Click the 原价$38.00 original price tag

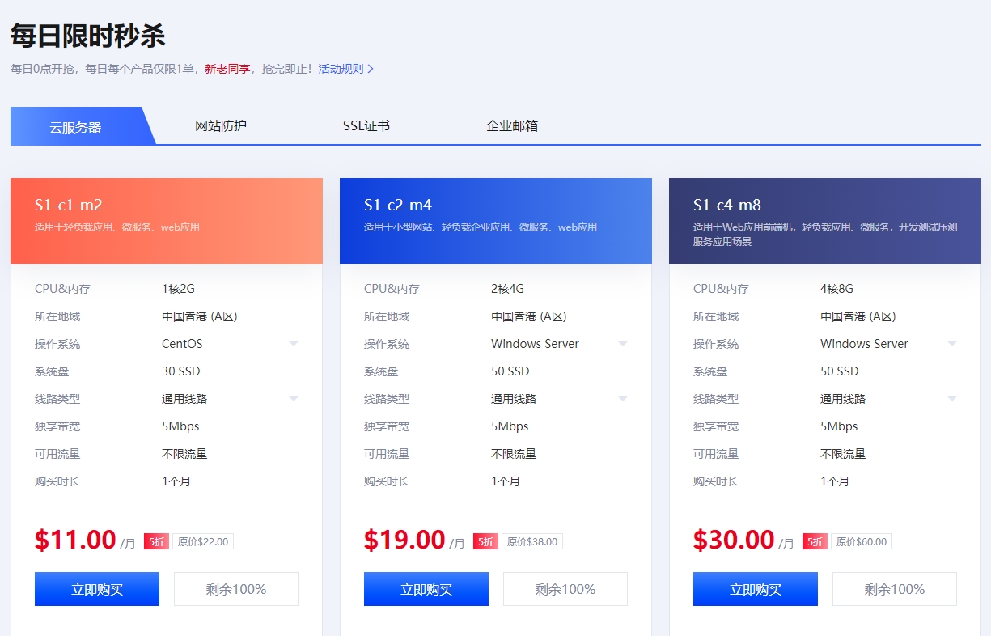pyautogui.click(x=532, y=542)
